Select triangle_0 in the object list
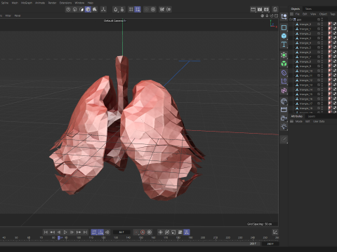Viewport: 337px width, 252px height. coord(305,24)
